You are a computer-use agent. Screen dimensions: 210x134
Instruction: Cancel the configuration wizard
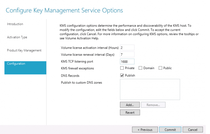(193, 130)
